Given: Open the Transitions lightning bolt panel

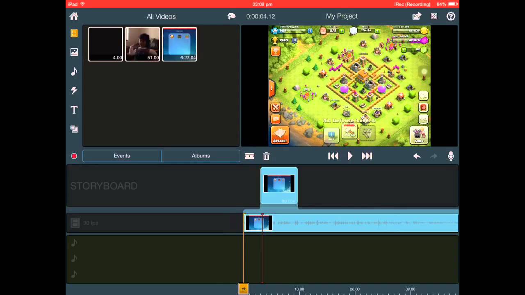Looking at the screenshot, I should 74,91.
